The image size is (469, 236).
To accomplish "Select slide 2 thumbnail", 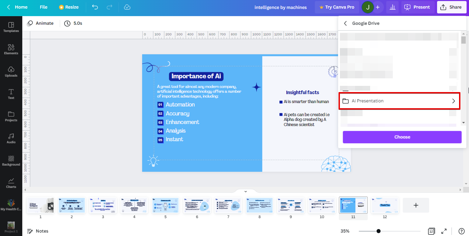I will [72, 205].
